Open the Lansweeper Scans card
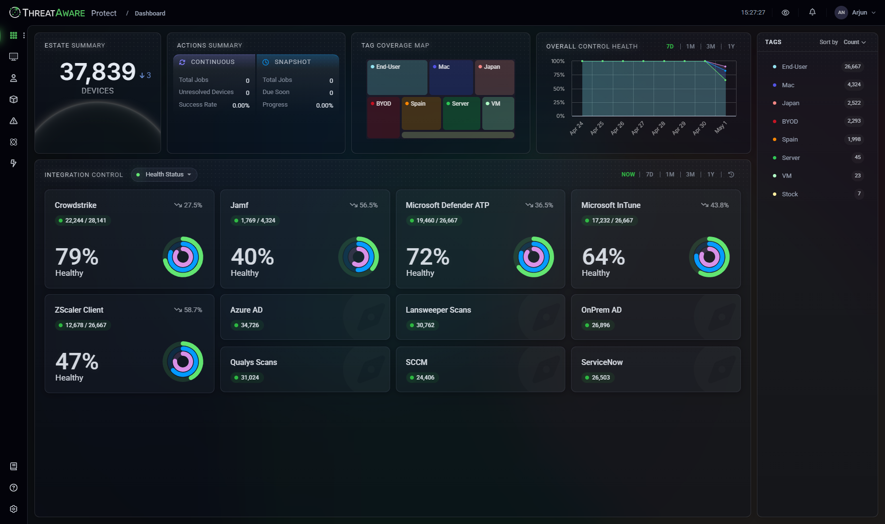Image resolution: width=885 pixels, height=524 pixels. tap(480, 317)
